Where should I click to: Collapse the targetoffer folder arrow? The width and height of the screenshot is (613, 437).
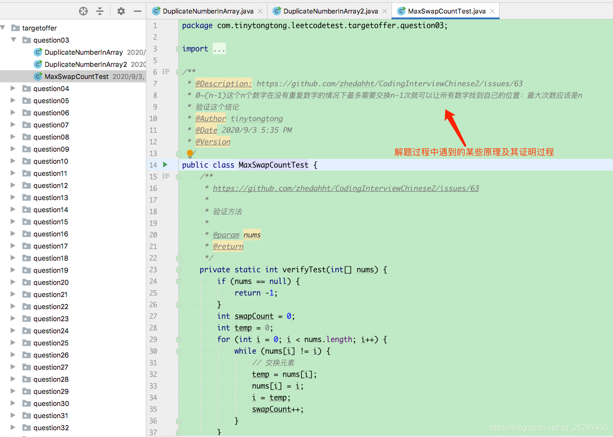click(x=3, y=28)
